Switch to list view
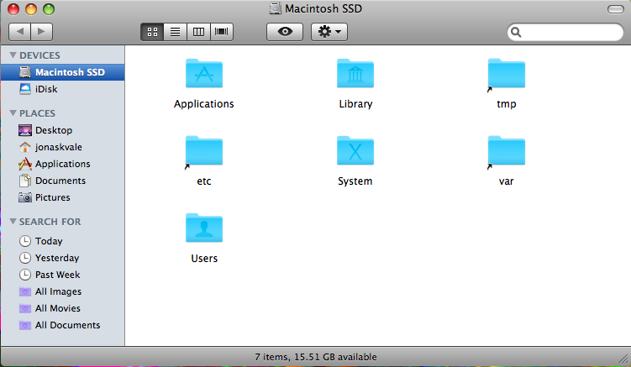Viewport: 631px width, 367px height. (175, 32)
